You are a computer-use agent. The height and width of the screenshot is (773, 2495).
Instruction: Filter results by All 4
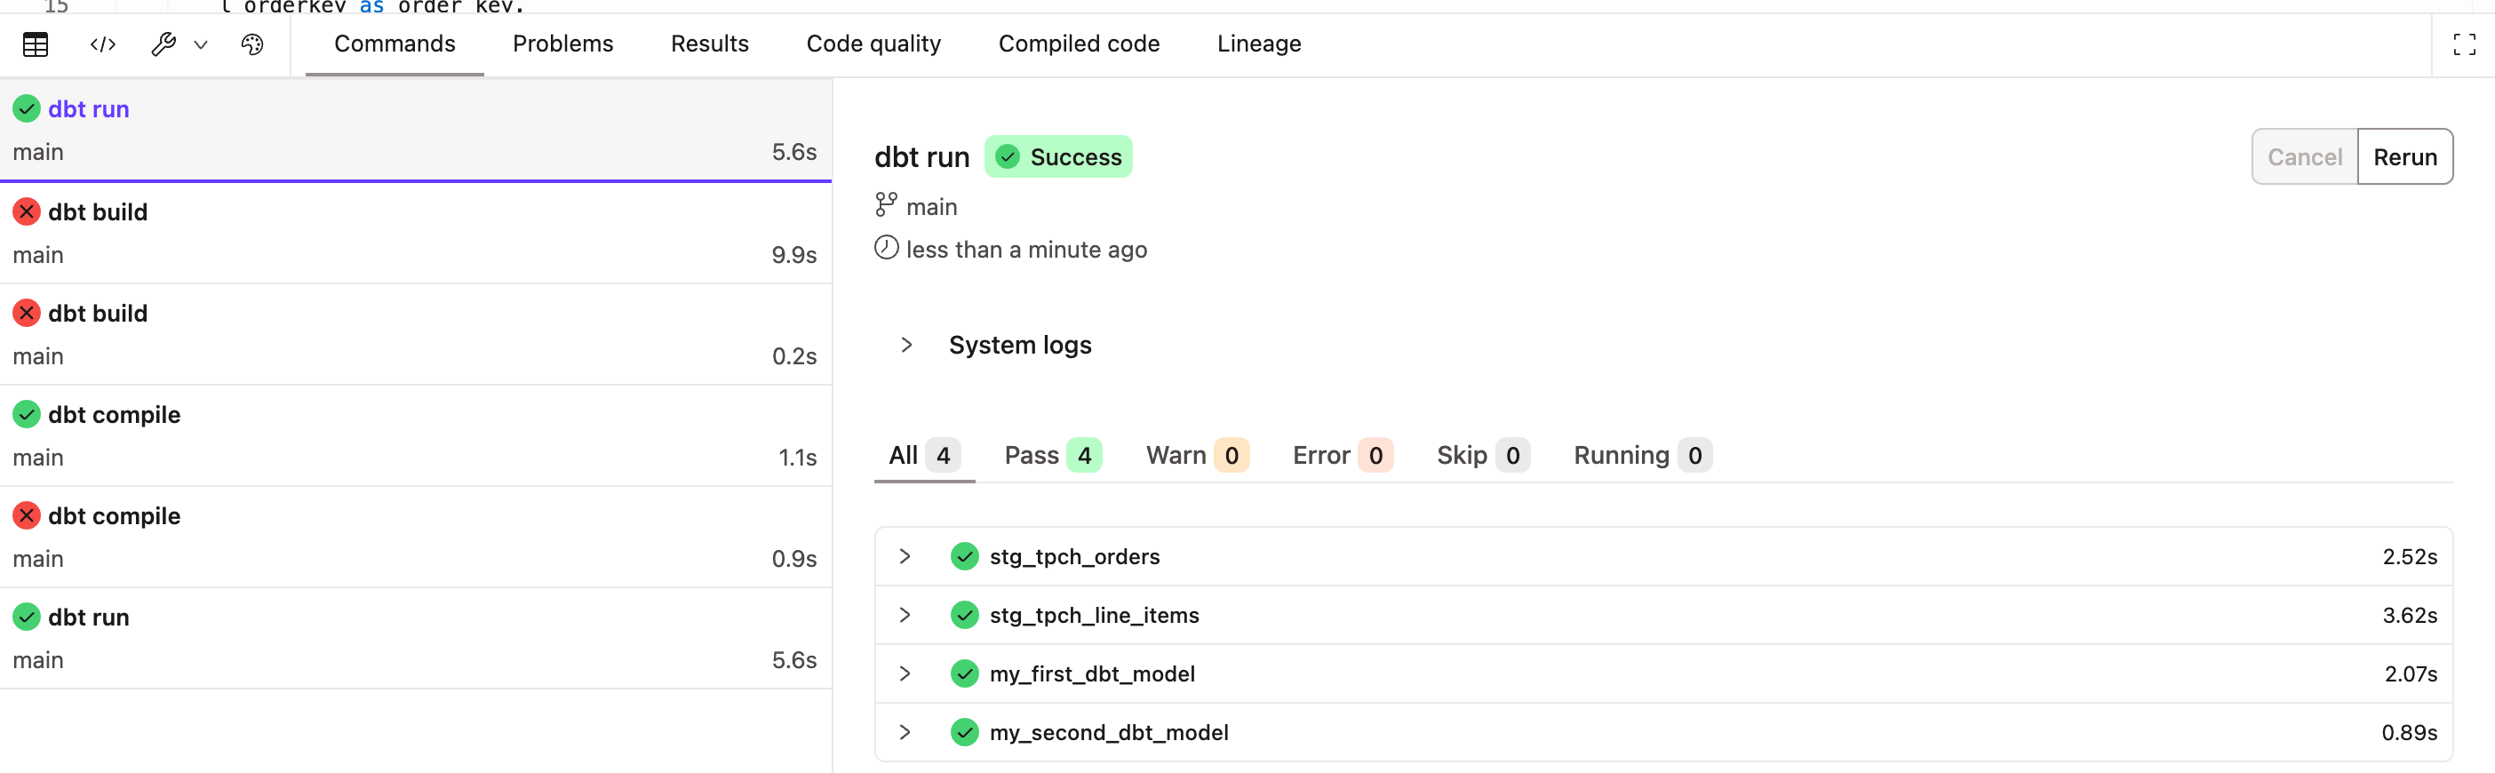924,455
